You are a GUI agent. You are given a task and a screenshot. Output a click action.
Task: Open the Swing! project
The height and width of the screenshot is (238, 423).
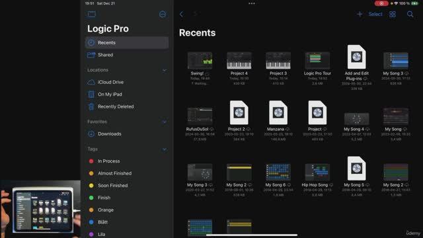point(200,60)
